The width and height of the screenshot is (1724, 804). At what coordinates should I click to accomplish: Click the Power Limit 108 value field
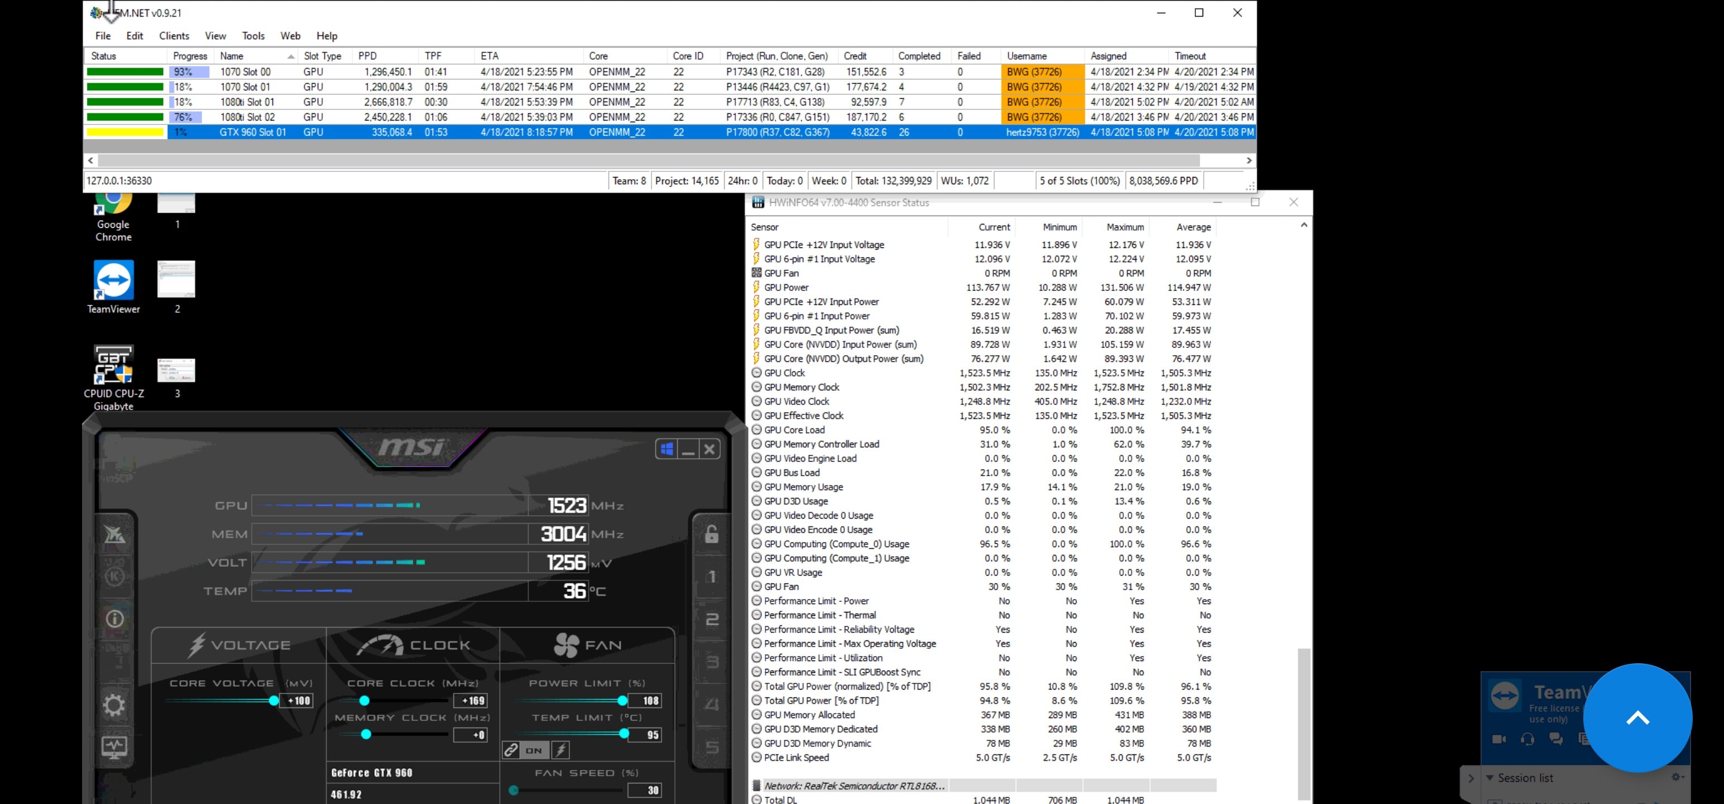(645, 701)
